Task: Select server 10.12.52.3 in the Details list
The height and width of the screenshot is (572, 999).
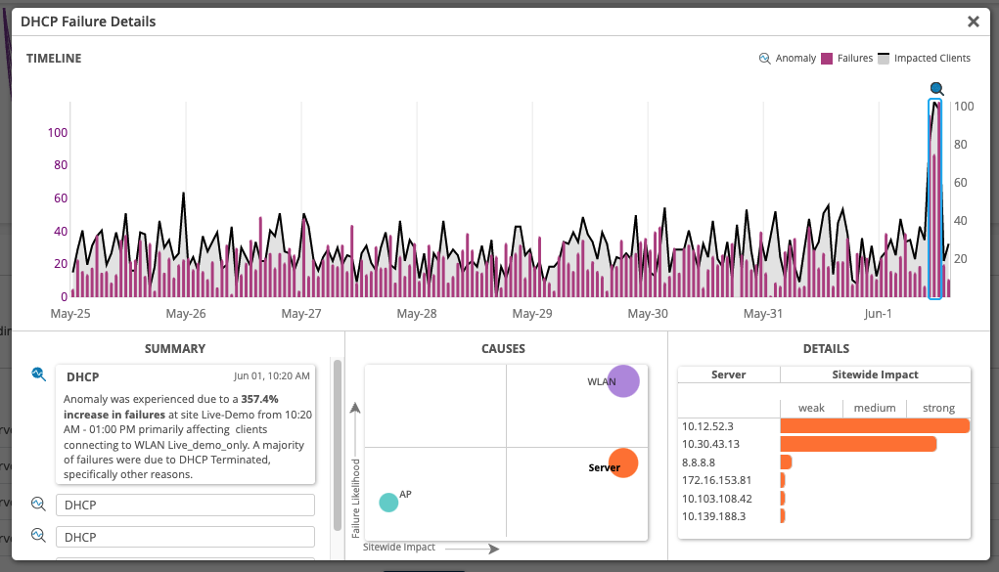Action: click(707, 426)
